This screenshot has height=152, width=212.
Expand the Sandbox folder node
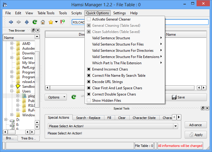pyautogui.click(x=12, y=86)
